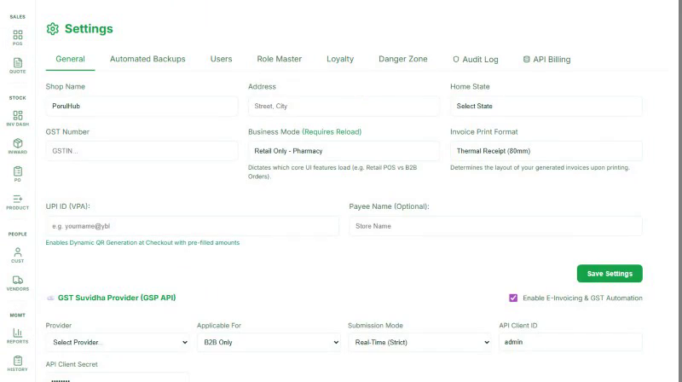
Task: Switch to the Role Master tab
Action: (280, 59)
